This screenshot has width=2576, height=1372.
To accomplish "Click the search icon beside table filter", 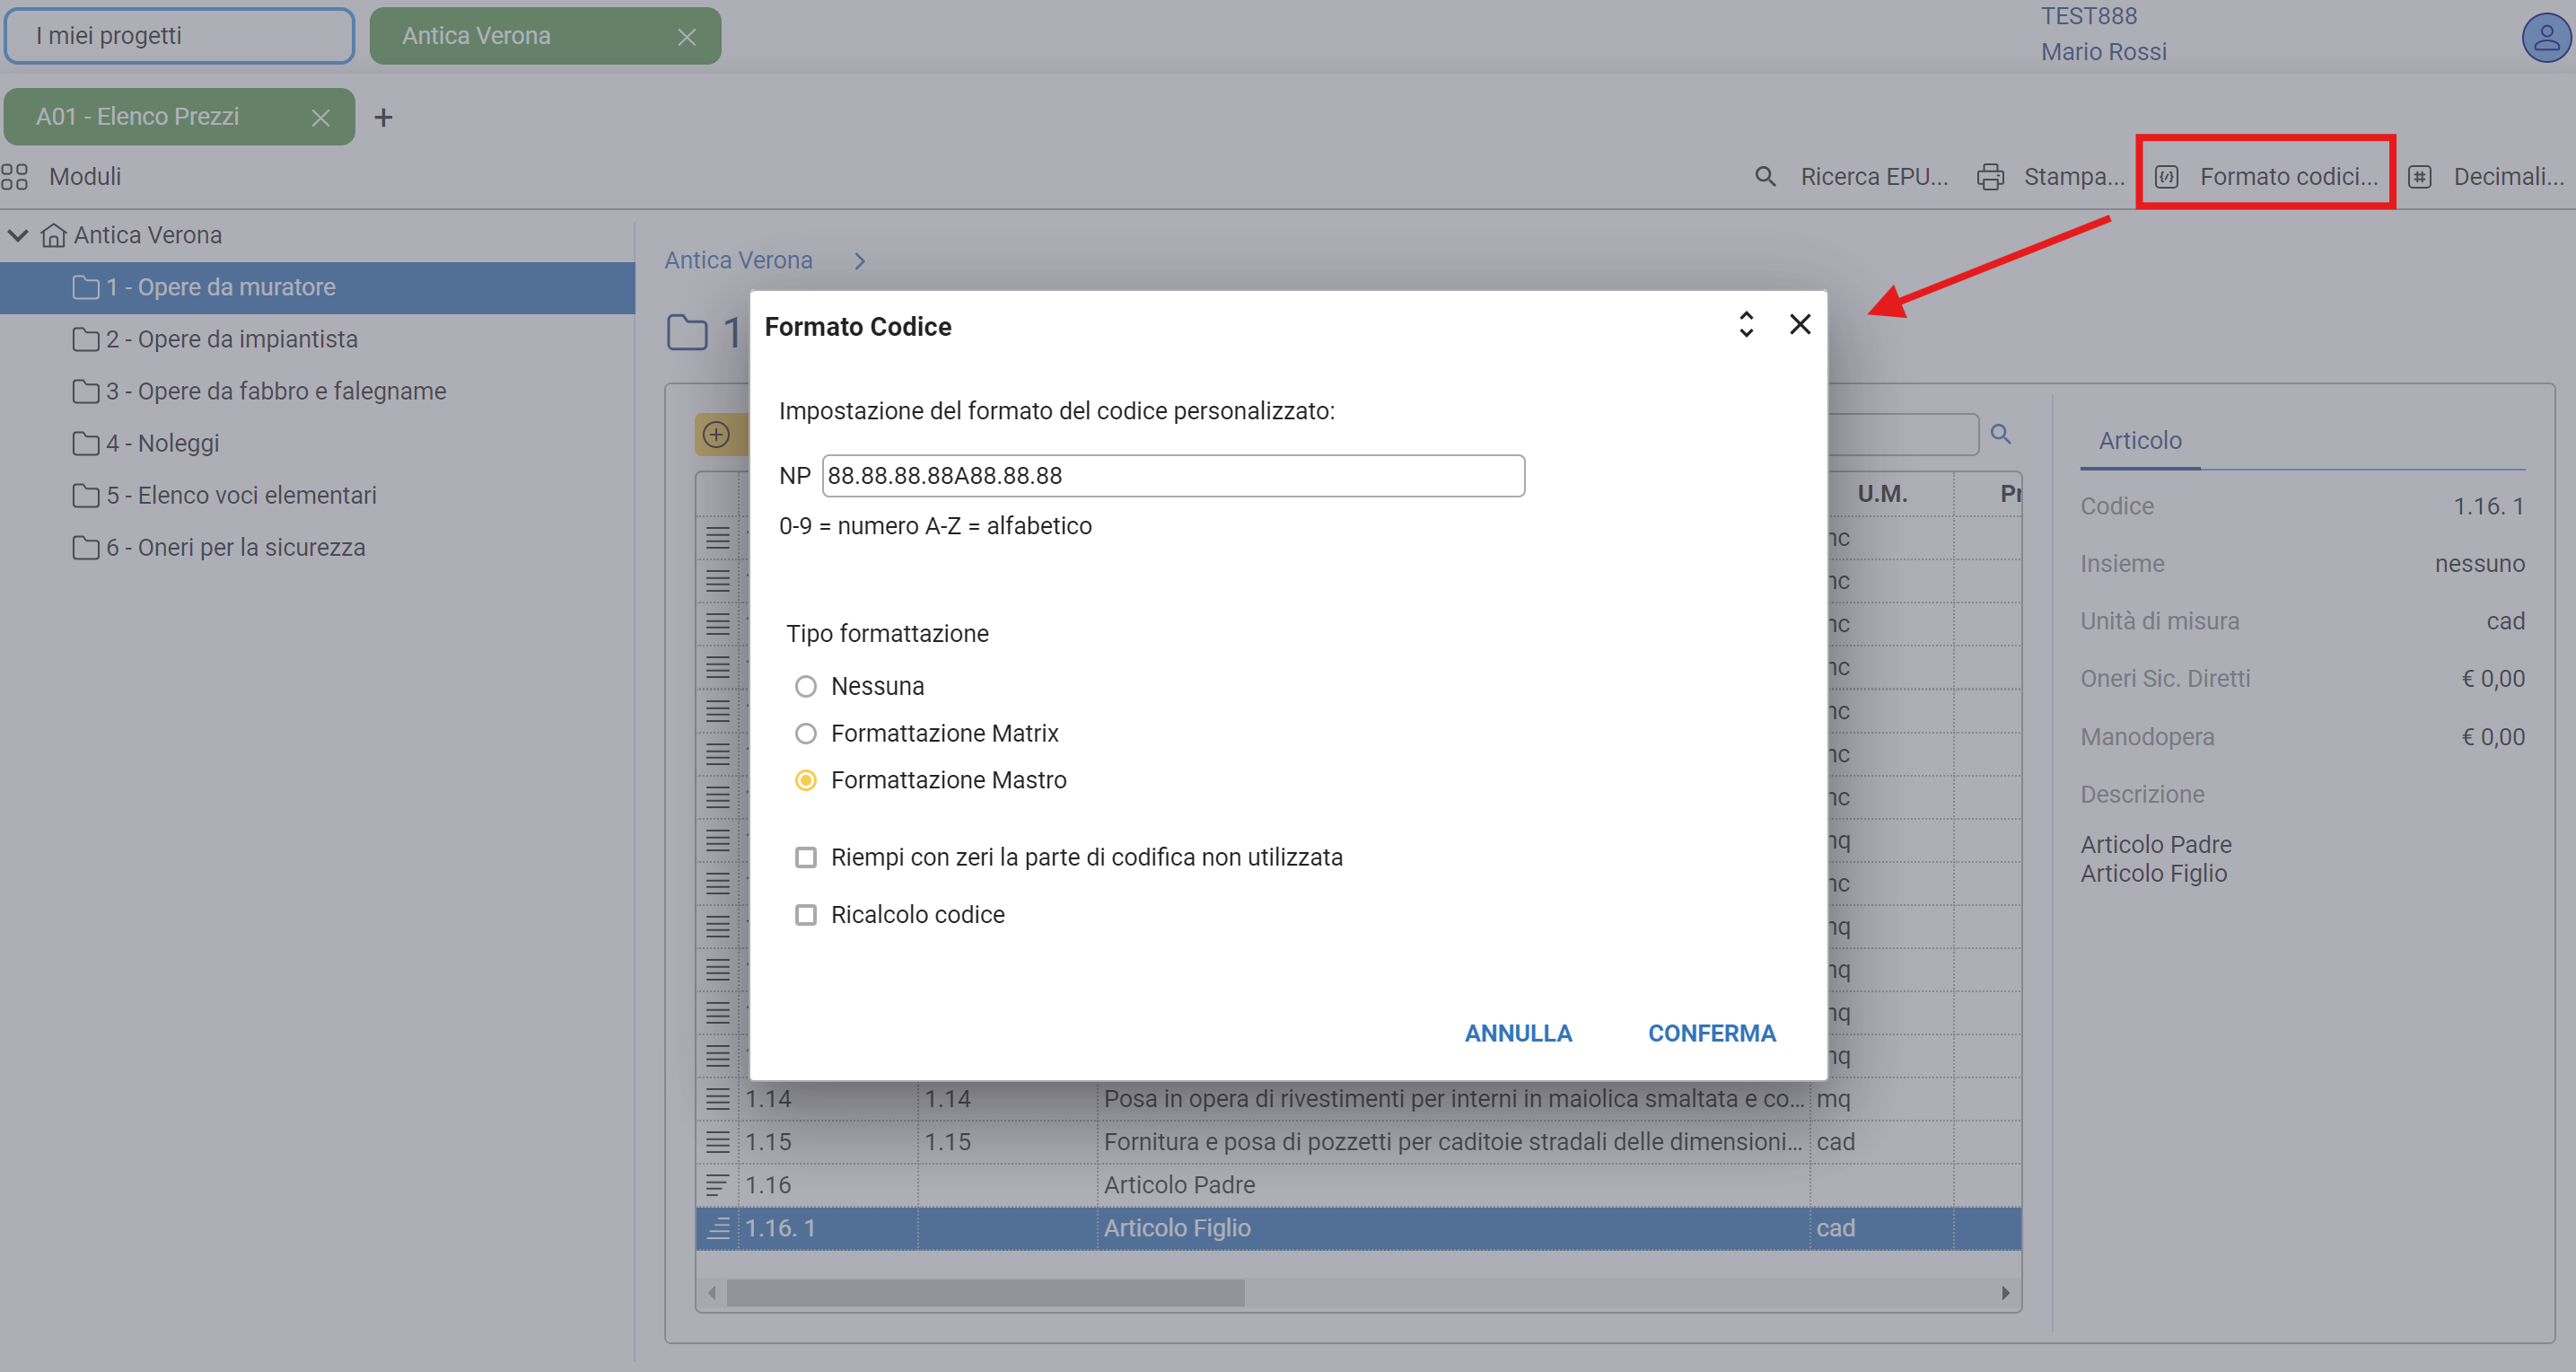I will coord(2000,435).
